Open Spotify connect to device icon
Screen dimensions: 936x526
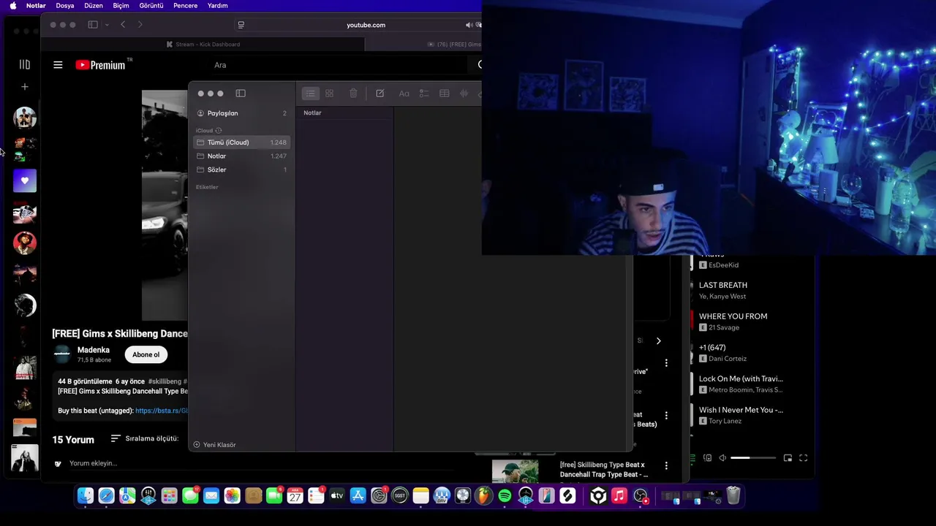point(707,458)
